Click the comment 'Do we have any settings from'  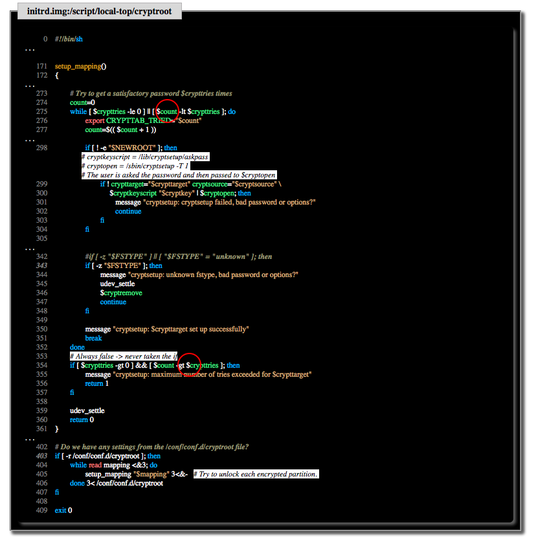pyautogui.click(x=109, y=447)
